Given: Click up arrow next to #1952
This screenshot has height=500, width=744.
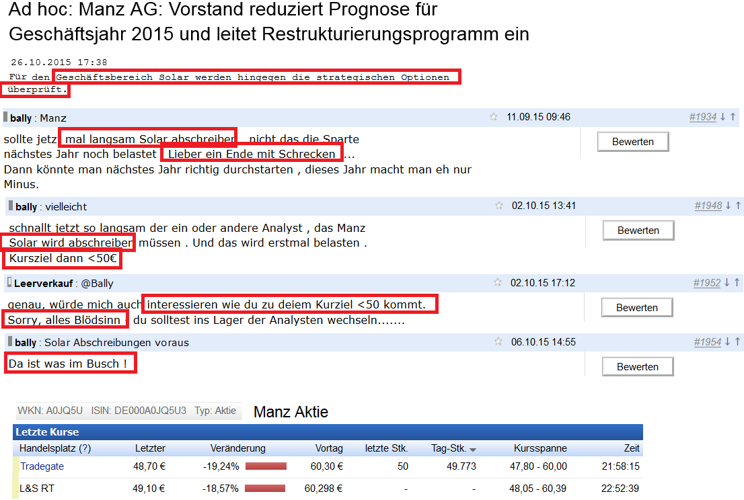Looking at the screenshot, I should pyautogui.click(x=737, y=282).
